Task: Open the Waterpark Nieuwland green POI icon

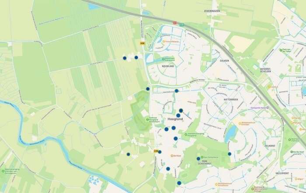Action: (x=163, y=59)
